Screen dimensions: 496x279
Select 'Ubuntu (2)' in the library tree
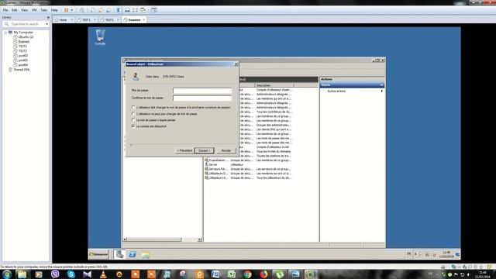(x=26, y=37)
